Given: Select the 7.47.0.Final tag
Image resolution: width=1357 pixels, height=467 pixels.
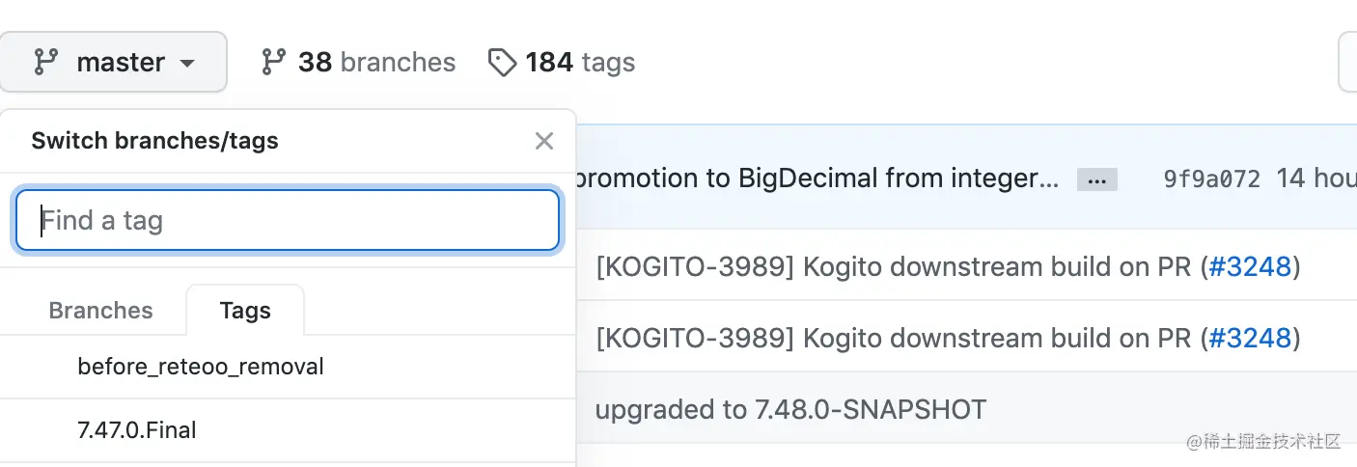Looking at the screenshot, I should (137, 430).
